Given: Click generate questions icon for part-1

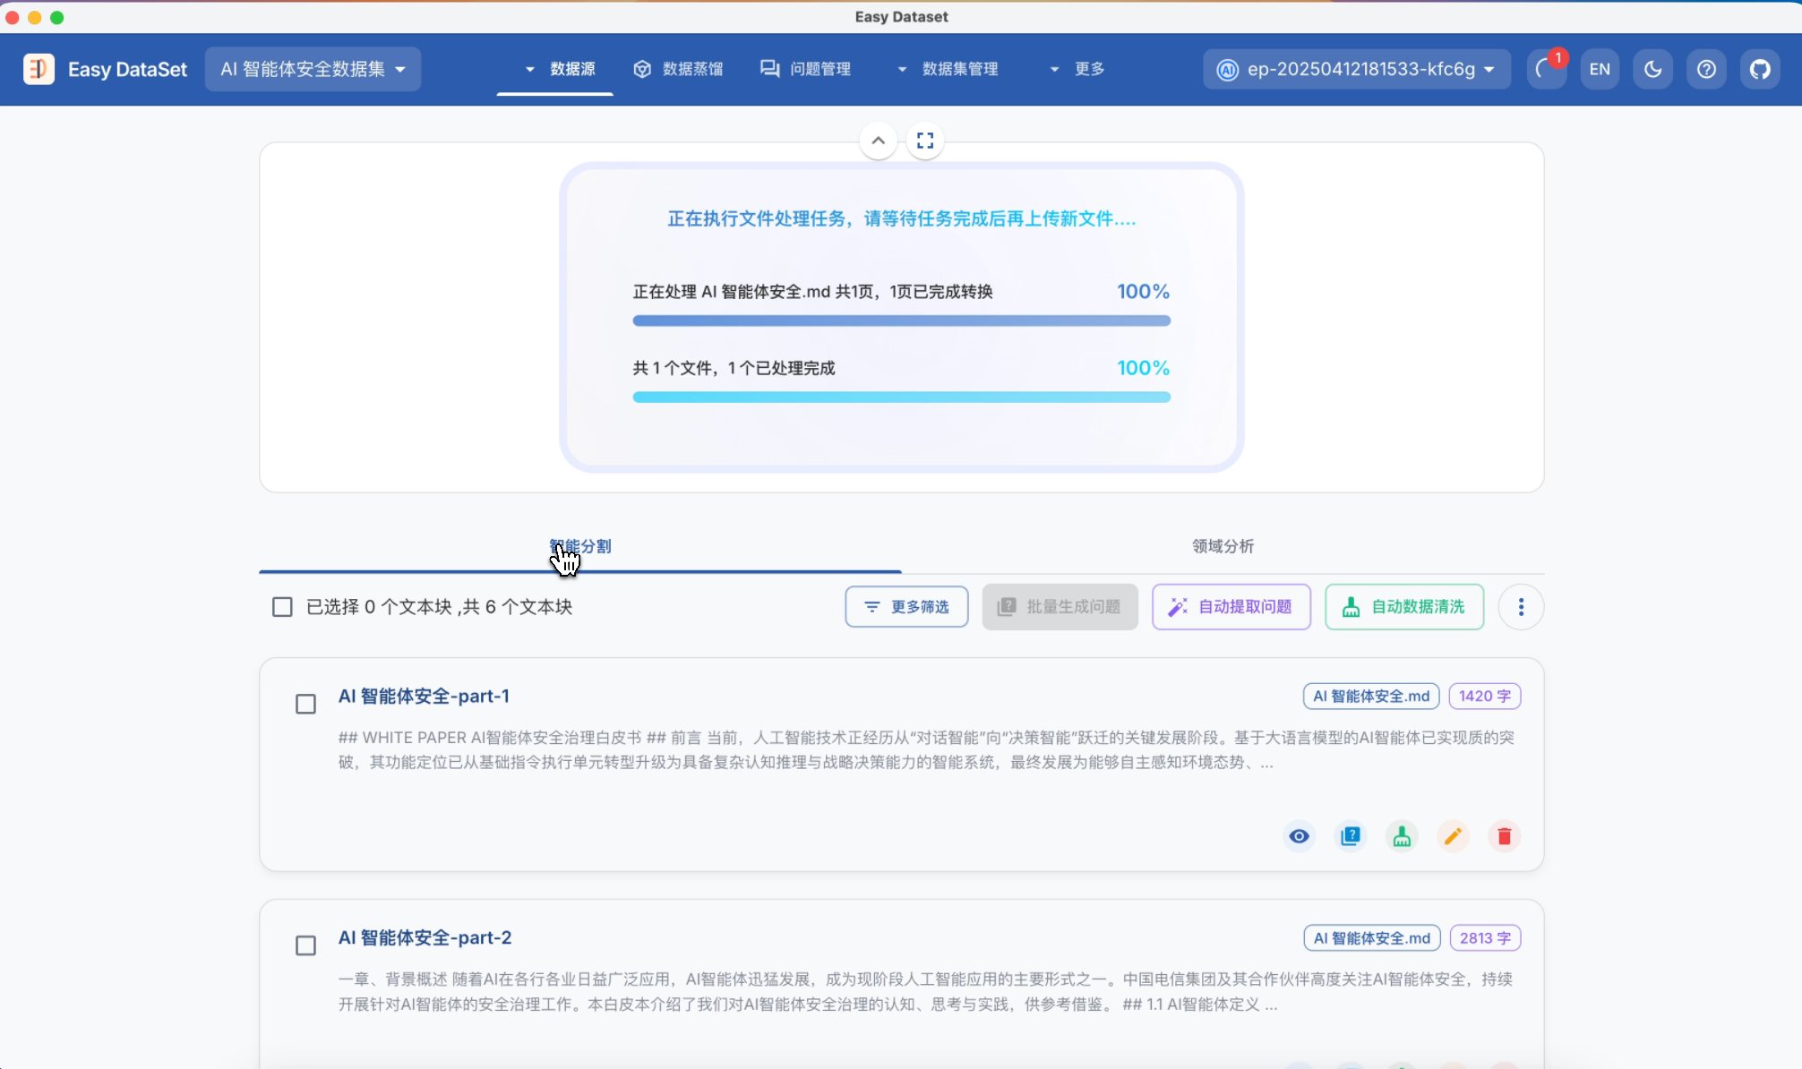Looking at the screenshot, I should click(x=1351, y=836).
